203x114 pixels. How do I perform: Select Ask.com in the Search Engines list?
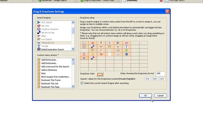54,26
